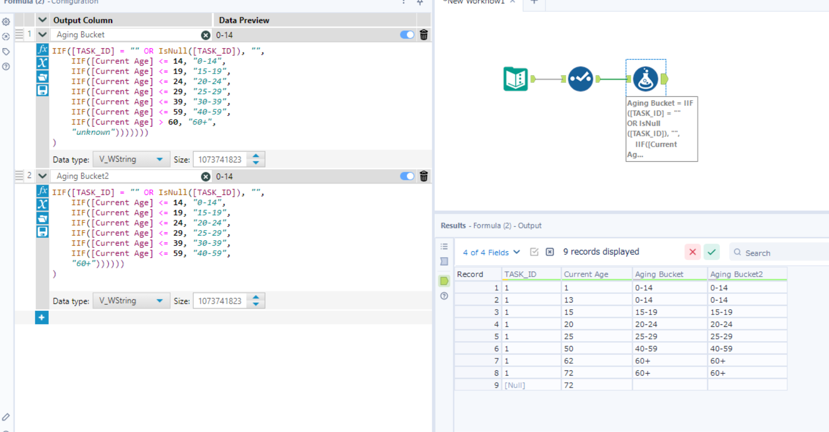Disable output of the Aging Bucket column

click(x=407, y=34)
